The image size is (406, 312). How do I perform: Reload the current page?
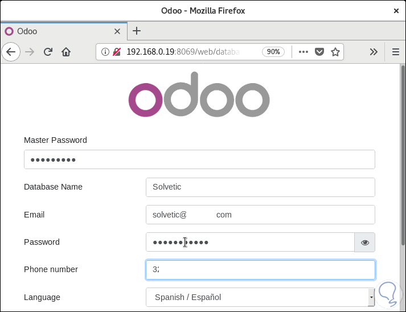[x=48, y=52]
